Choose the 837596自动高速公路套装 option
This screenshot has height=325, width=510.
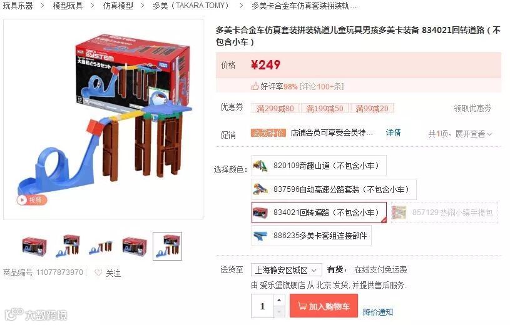click(334, 189)
